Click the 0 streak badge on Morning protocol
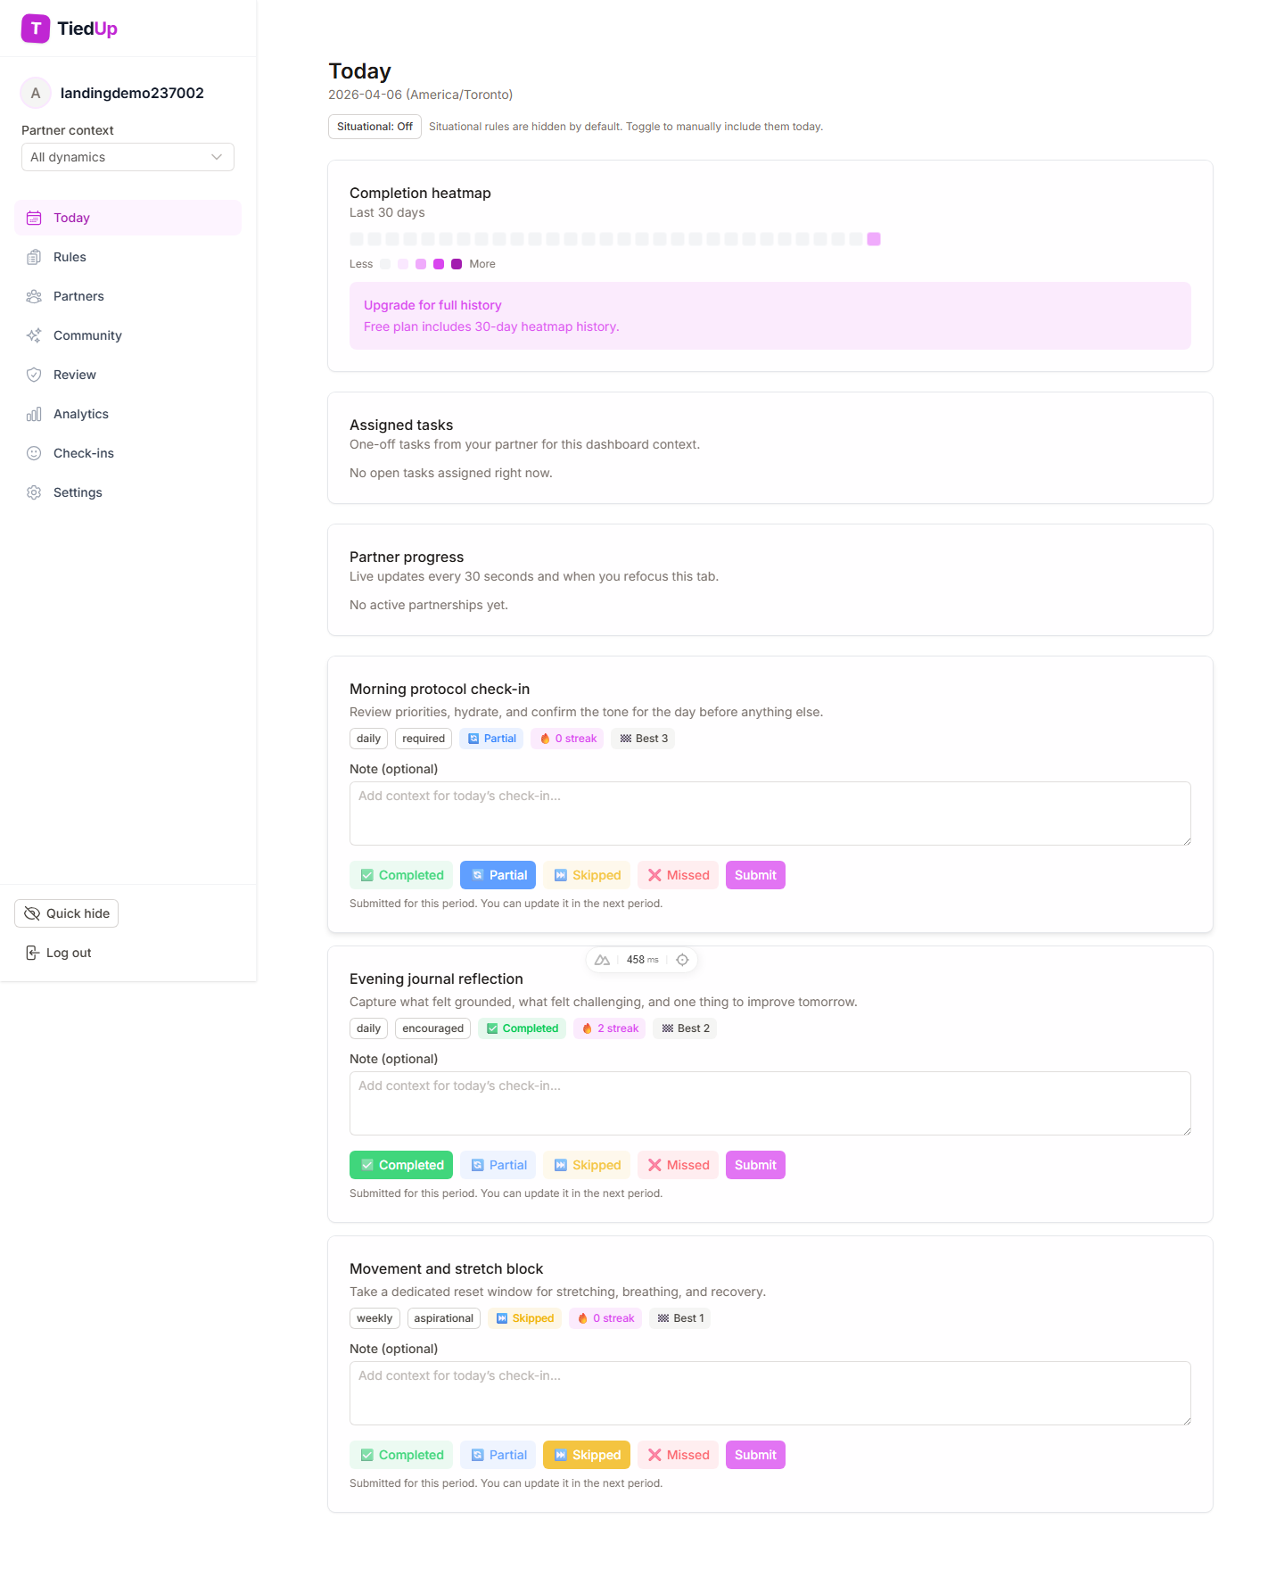This screenshot has width=1284, height=1569. (567, 739)
